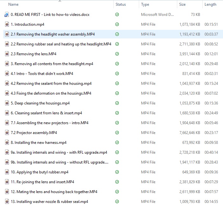Sort files by the Size column header
Image resolution: width=223 pixels, height=208 pixels.
(x=182, y=4)
